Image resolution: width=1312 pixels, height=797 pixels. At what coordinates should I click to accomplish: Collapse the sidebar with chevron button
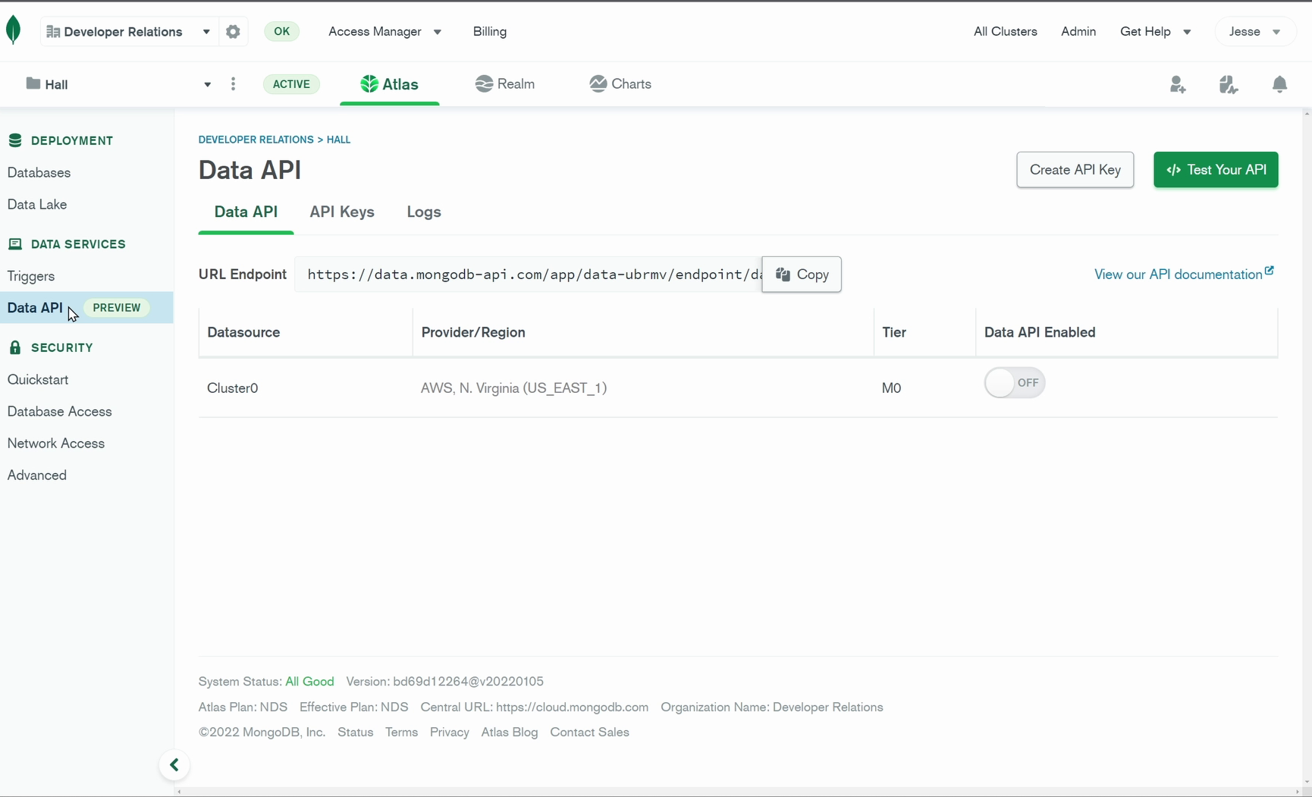[174, 765]
